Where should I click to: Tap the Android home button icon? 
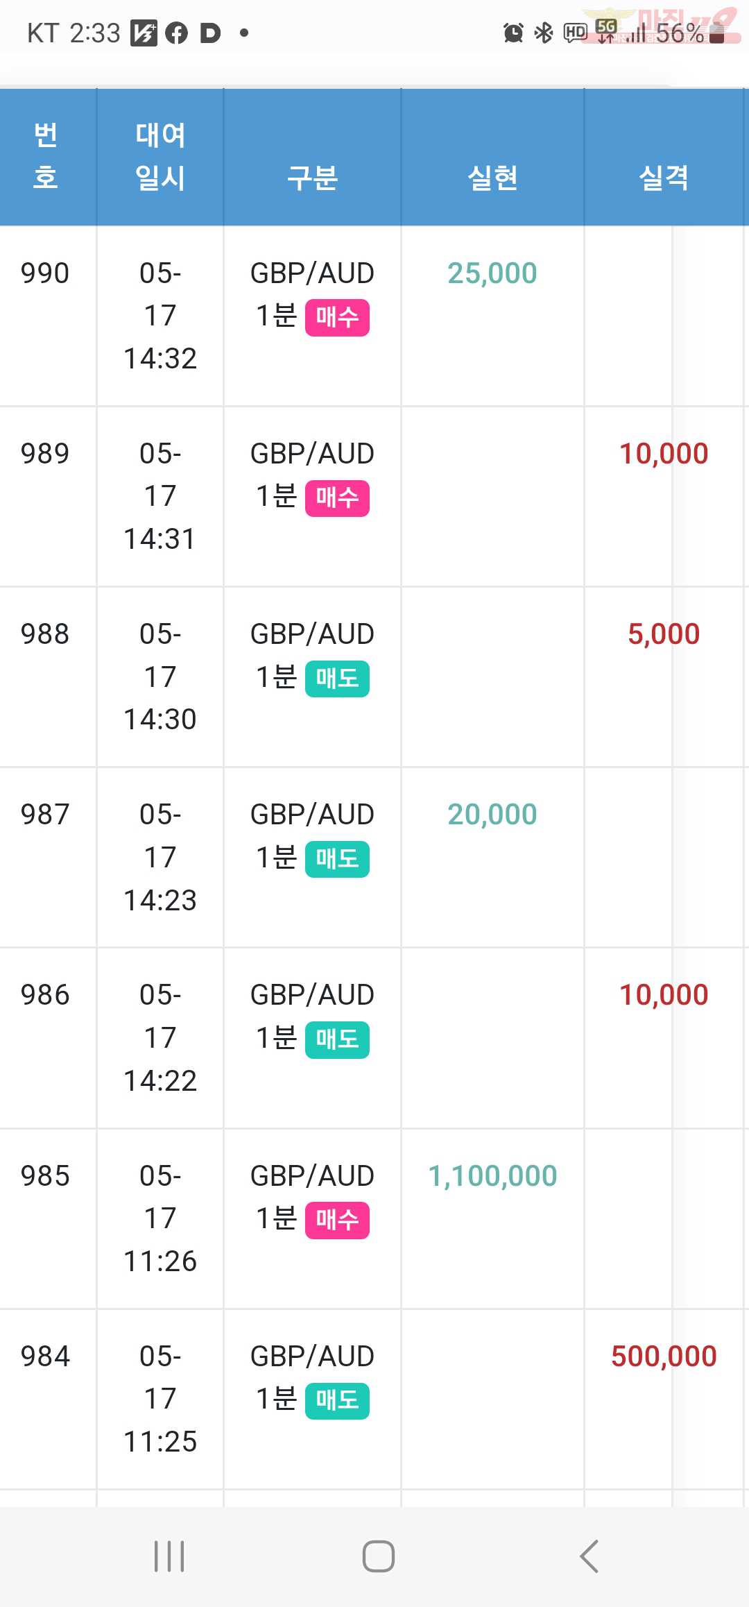coord(379,1556)
